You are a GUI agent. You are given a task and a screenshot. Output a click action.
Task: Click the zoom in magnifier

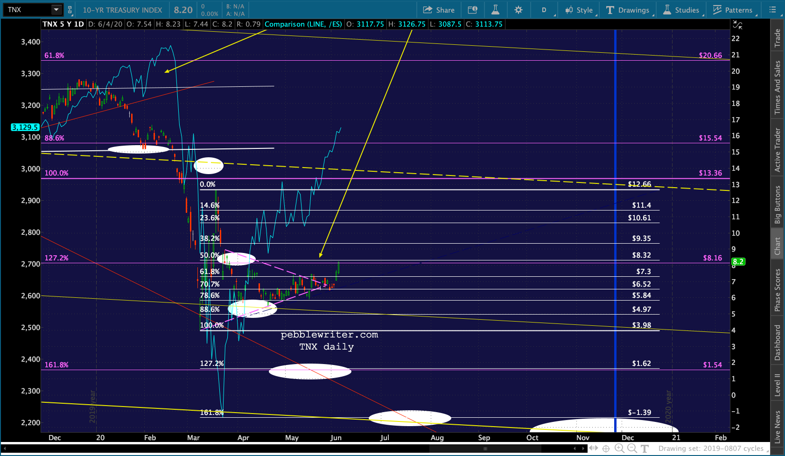tap(619, 449)
